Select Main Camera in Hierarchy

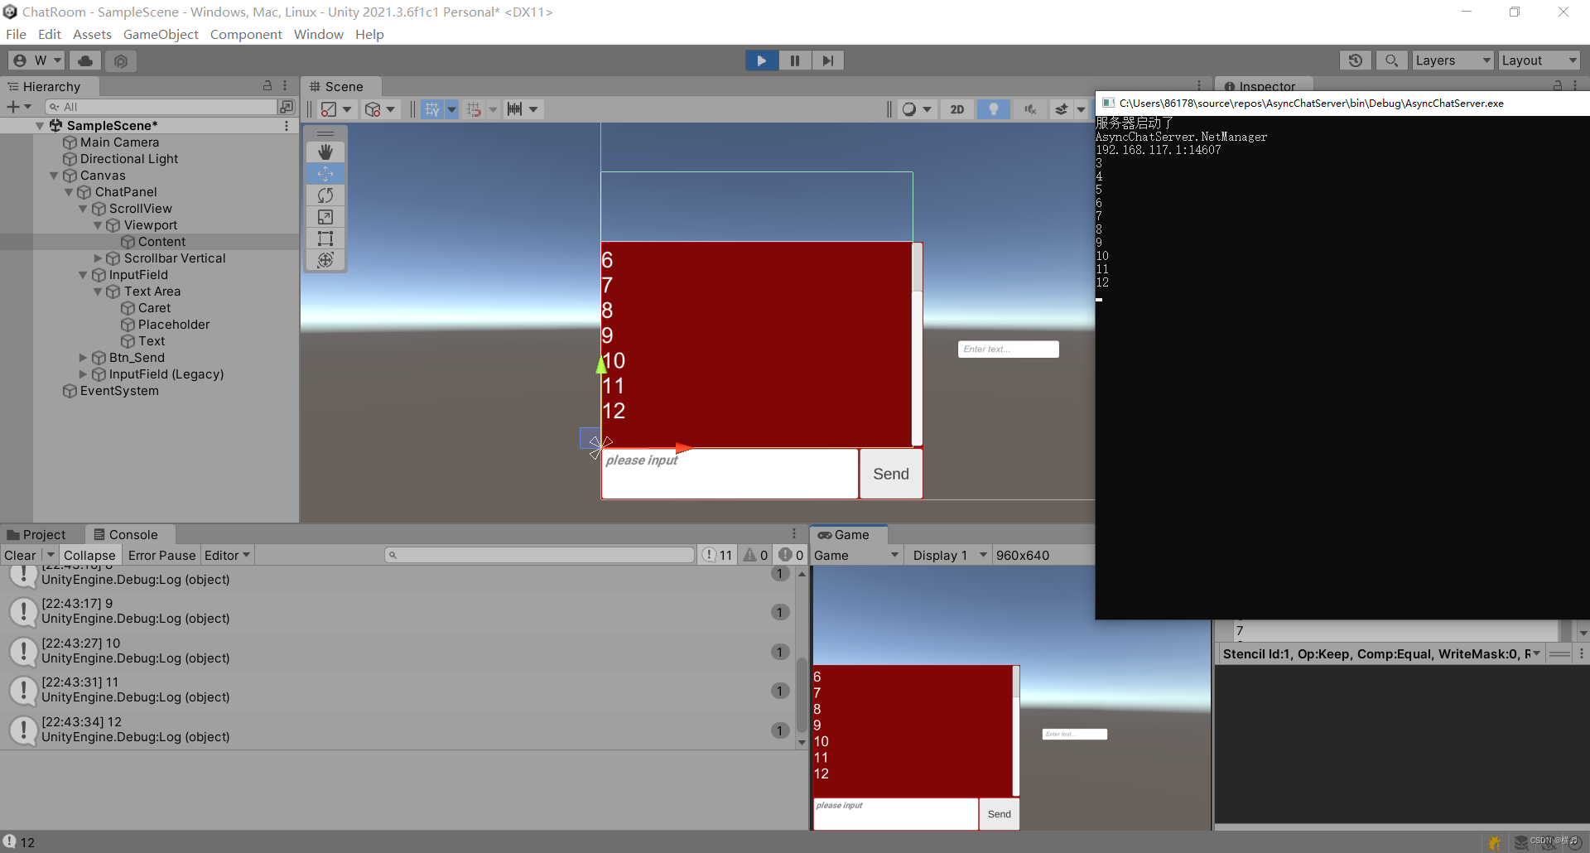click(x=118, y=142)
